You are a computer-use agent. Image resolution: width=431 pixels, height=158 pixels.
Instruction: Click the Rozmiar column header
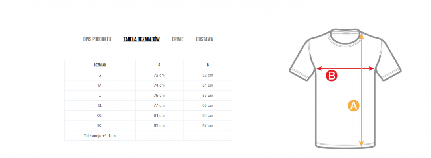coord(100,65)
